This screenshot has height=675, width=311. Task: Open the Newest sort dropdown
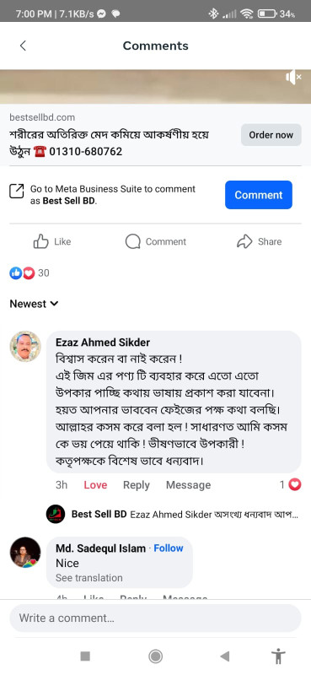pyautogui.click(x=34, y=304)
